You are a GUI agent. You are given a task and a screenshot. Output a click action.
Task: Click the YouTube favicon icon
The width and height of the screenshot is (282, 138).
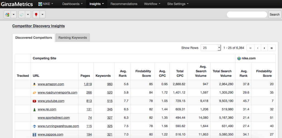[34, 101]
